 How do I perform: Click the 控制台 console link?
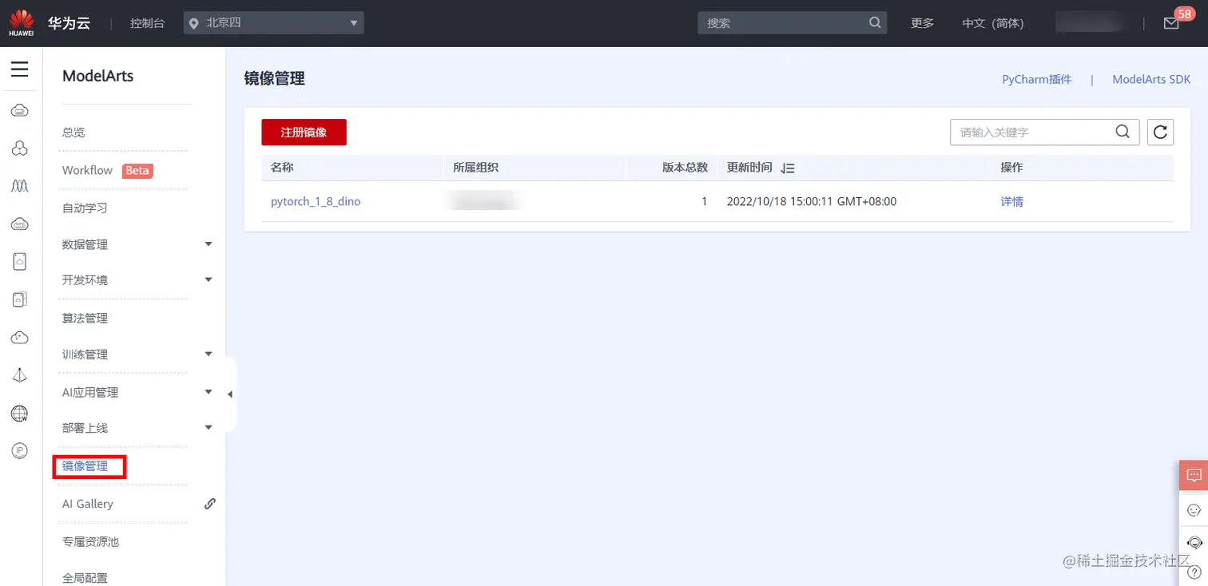(x=147, y=23)
